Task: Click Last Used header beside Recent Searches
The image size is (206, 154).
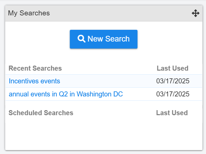Action: click(173, 68)
